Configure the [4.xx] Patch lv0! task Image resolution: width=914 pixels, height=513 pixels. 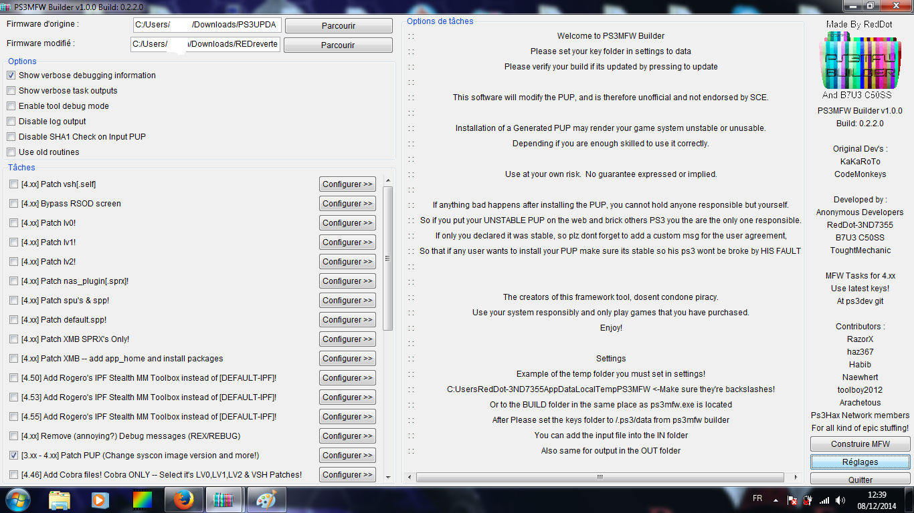(x=347, y=223)
